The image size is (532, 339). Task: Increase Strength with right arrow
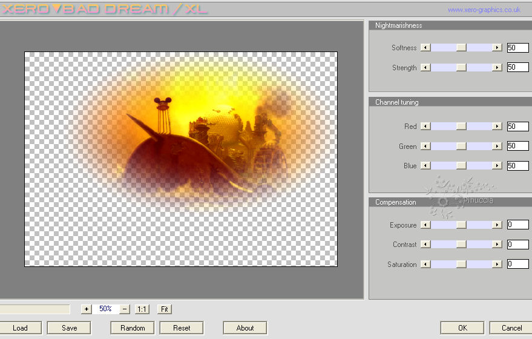[x=497, y=68]
